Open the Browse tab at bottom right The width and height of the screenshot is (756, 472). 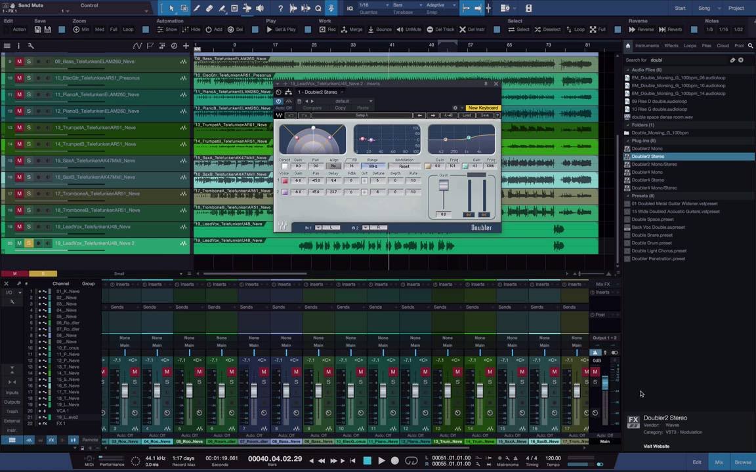tap(743, 462)
